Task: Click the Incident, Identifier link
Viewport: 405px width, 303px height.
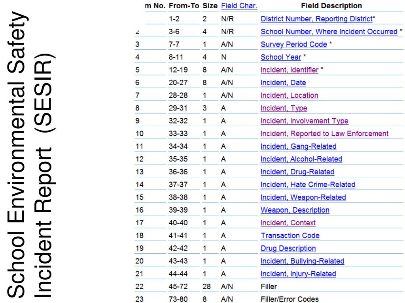Action: (x=289, y=70)
